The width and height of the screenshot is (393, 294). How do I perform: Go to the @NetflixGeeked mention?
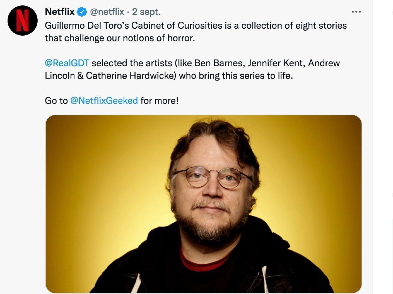coord(104,101)
